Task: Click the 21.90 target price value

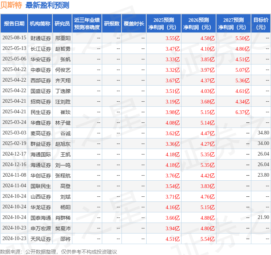Action: coord(263,218)
